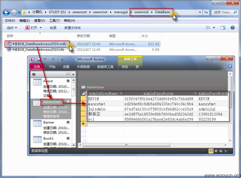Expand the arrow next to 打开
Viewport: 241px width, 178px height.
pos(41,28)
